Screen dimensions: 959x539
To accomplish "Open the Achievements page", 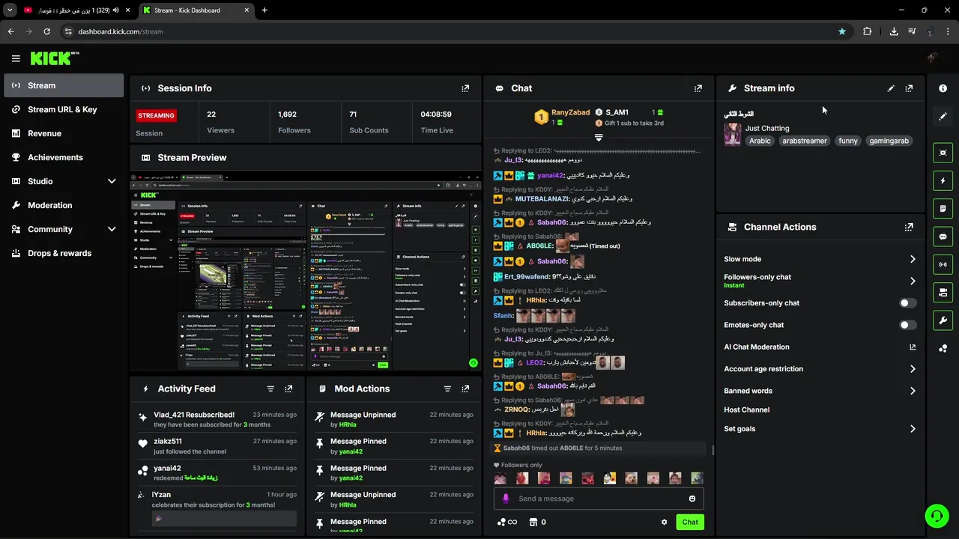I will click(x=64, y=157).
